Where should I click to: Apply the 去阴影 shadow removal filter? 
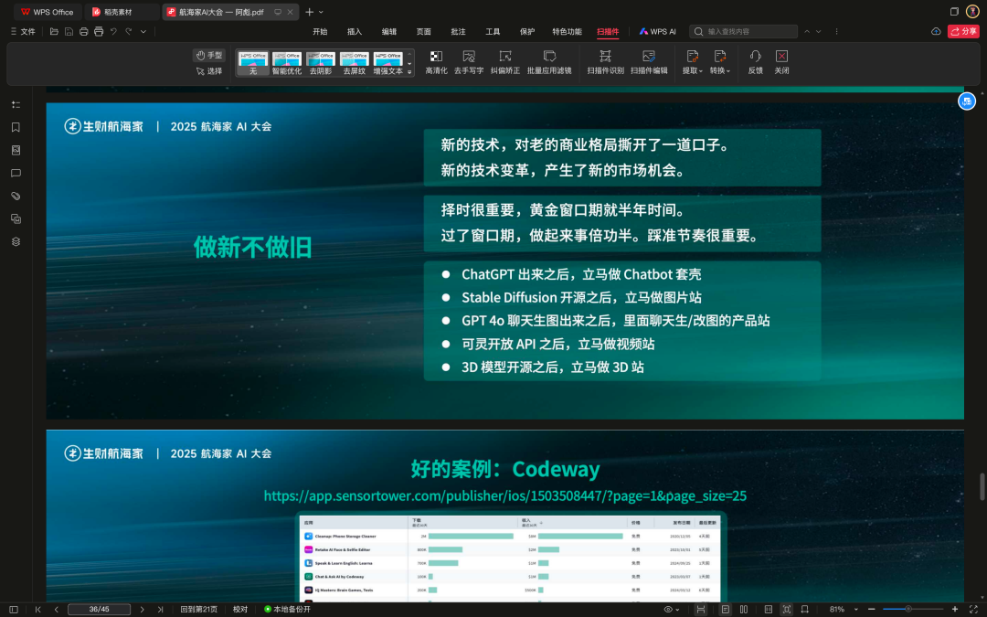[321, 63]
